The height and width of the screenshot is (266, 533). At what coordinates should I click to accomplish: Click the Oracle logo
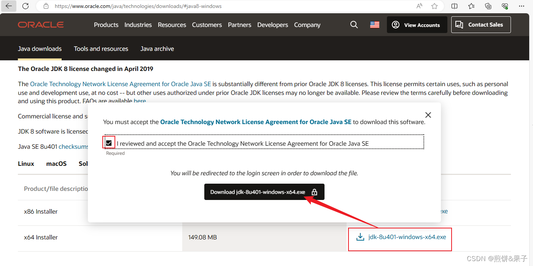[x=41, y=25]
